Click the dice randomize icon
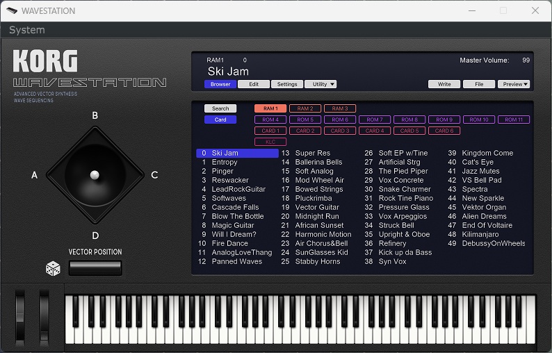Image resolution: width=552 pixels, height=353 pixels. 53,268
